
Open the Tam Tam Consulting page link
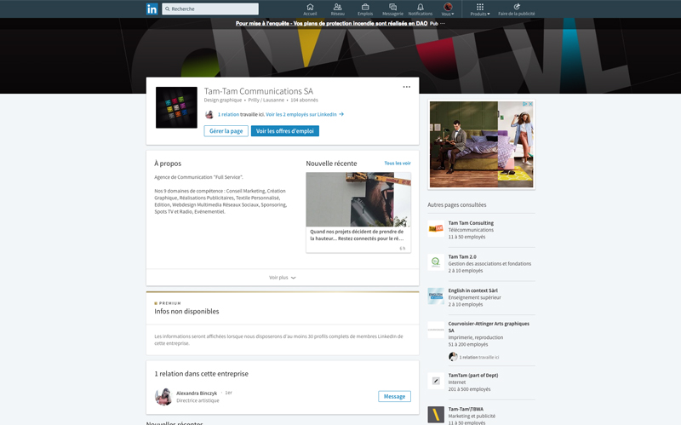click(x=471, y=223)
